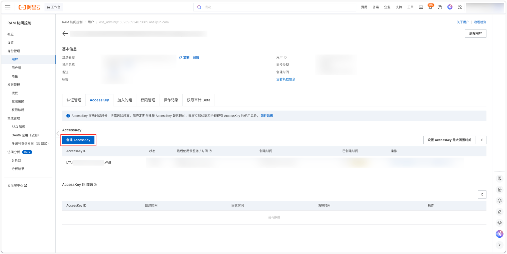Collapse the left navigation sidebar

tap(58, 133)
